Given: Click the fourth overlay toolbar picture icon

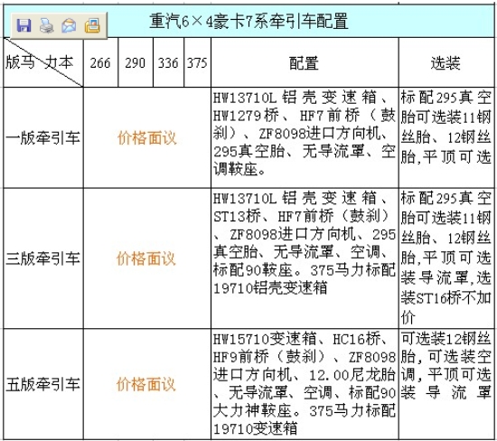Looking at the screenshot, I should (92, 25).
